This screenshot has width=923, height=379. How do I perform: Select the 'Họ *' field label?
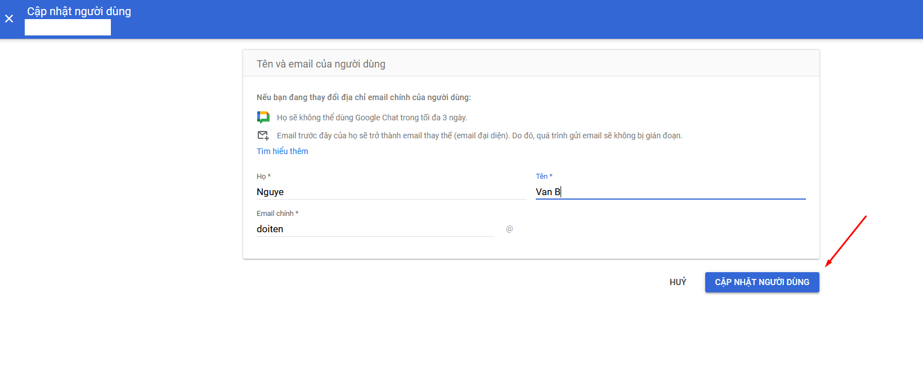tap(263, 176)
